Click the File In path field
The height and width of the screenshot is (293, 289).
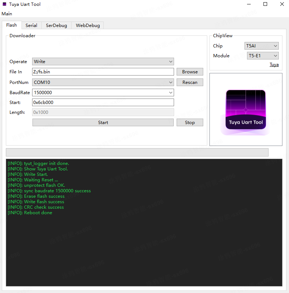(x=103, y=72)
